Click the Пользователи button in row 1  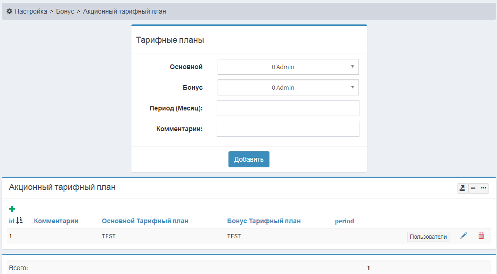click(x=428, y=237)
